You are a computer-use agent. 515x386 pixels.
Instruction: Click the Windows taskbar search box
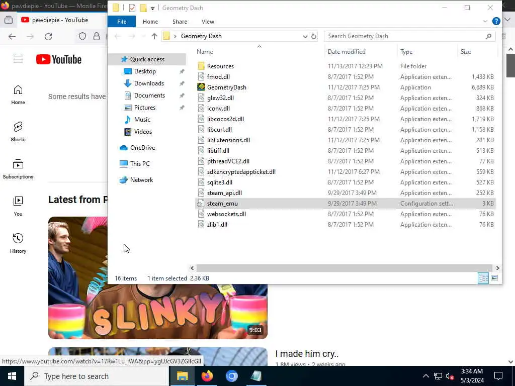point(97,376)
